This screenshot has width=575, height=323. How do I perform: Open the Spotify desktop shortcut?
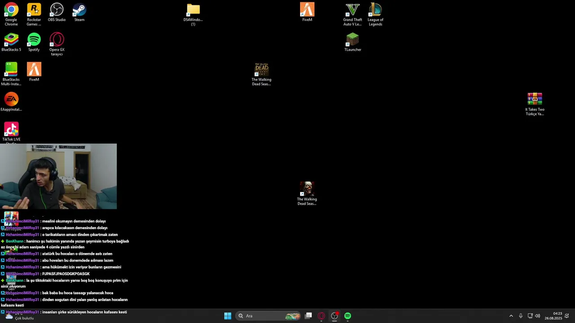coord(34,43)
